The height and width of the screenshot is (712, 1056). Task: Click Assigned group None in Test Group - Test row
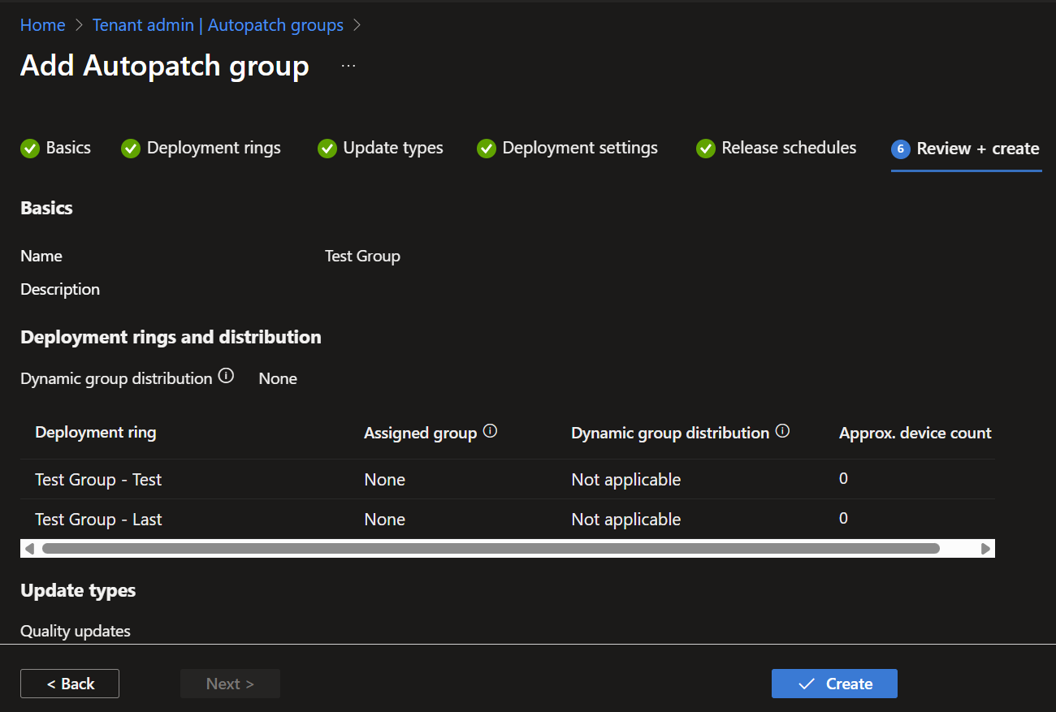point(384,480)
